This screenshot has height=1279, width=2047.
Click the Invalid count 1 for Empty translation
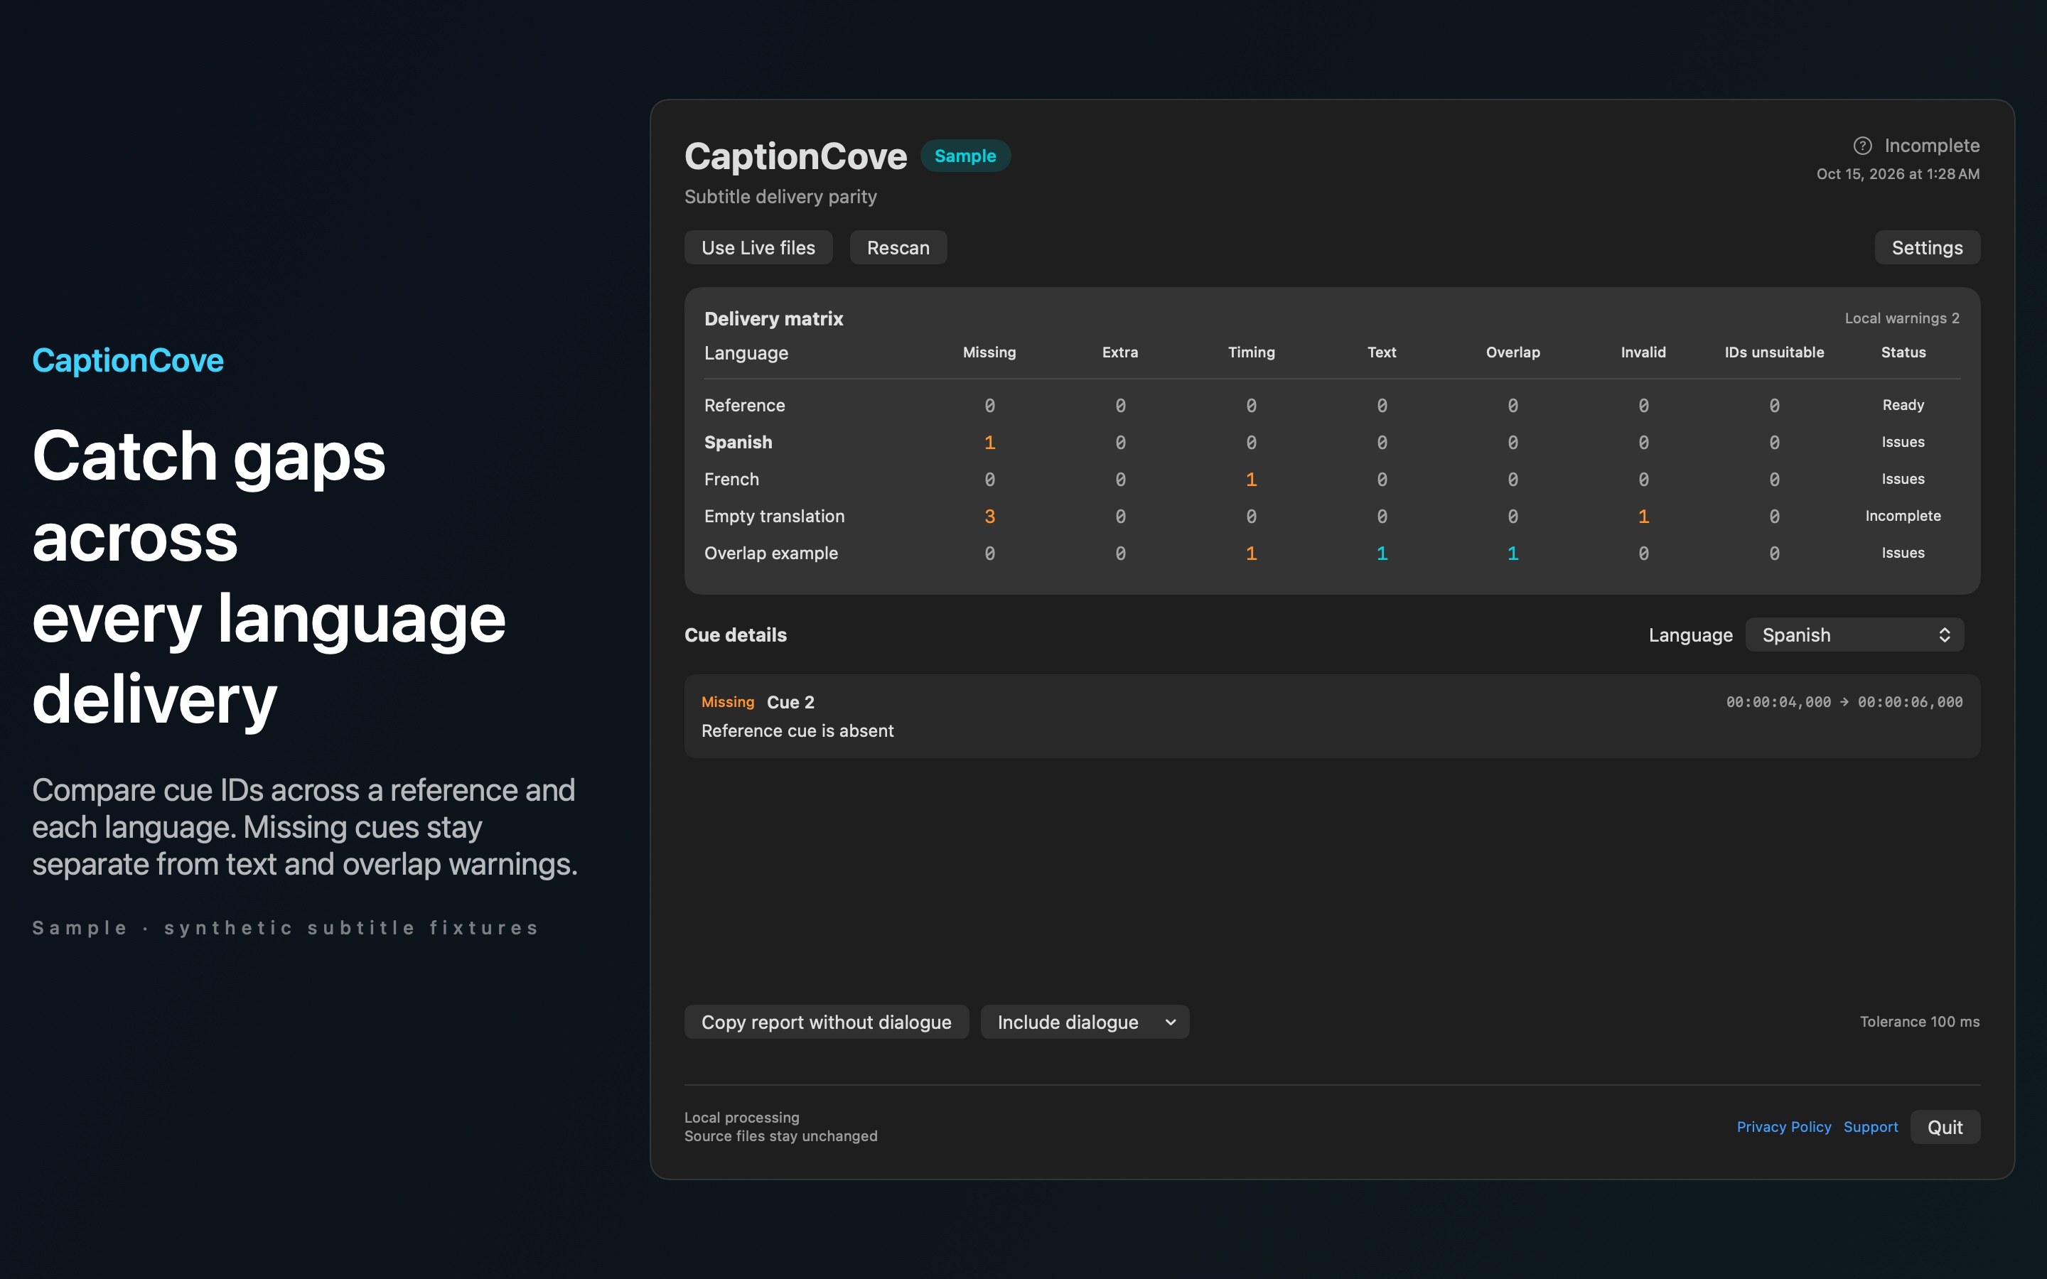1643,516
